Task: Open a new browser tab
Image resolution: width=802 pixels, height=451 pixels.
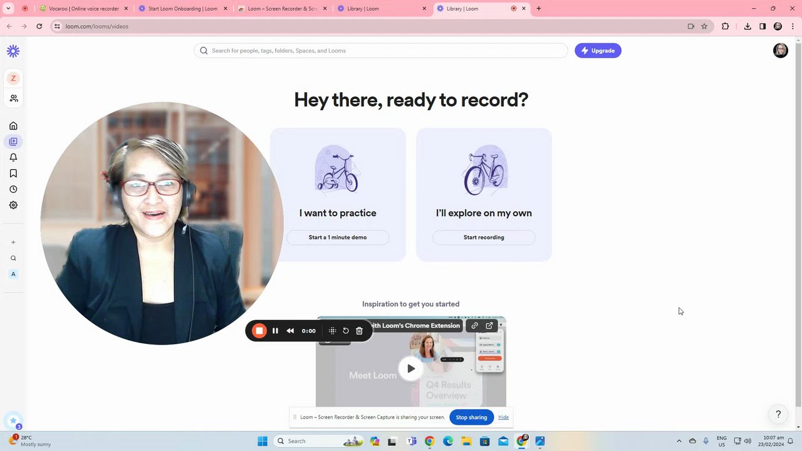Action: coord(539,9)
